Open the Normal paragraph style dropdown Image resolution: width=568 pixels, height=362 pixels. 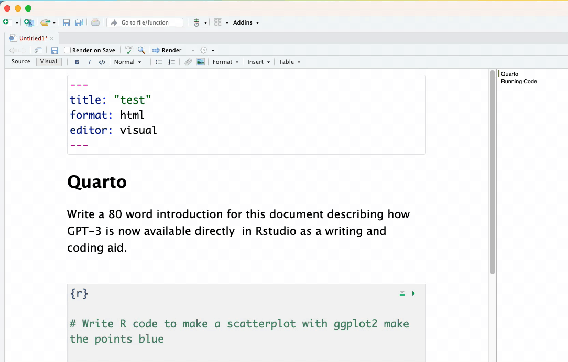tap(127, 62)
